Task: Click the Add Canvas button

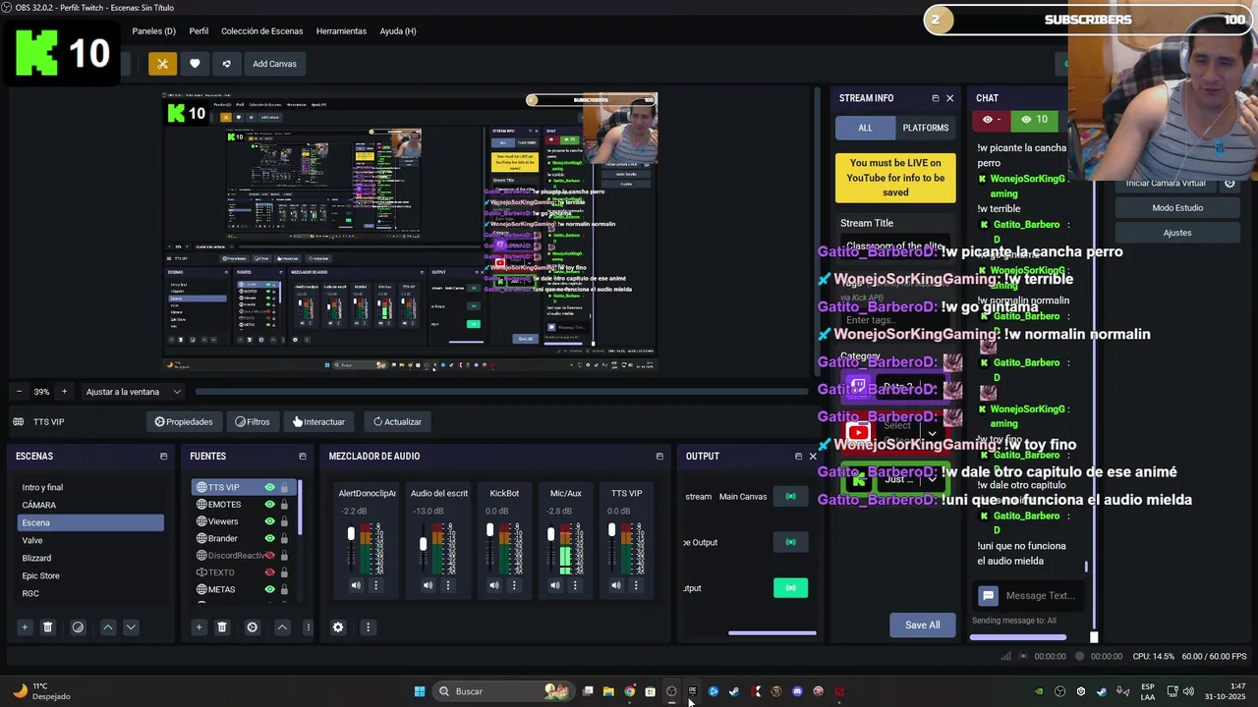Action: pos(274,64)
